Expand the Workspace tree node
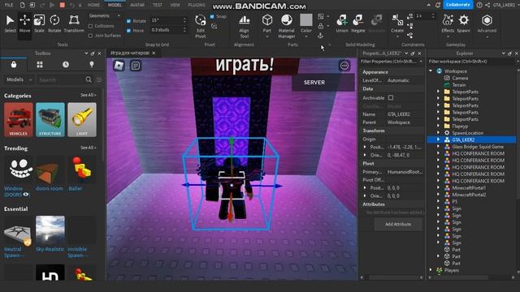The height and width of the screenshot is (292, 520). 431,71
